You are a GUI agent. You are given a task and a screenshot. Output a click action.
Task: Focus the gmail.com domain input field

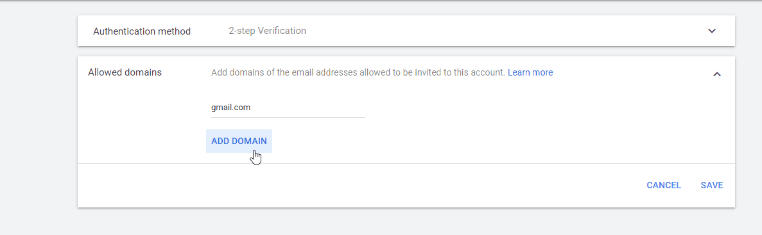point(288,108)
